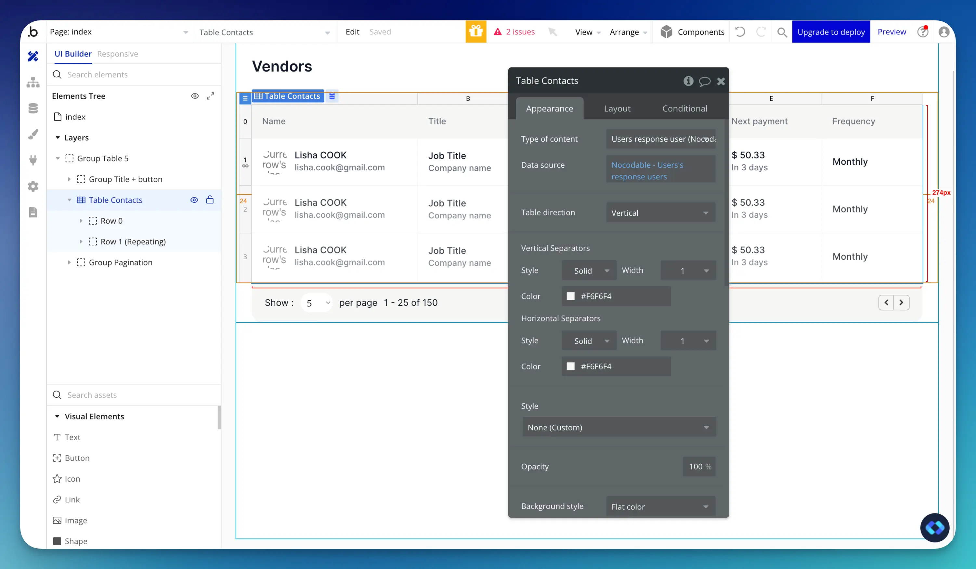This screenshot has height=569, width=976.
Task: Open Style None (Custom) dropdown
Action: click(619, 427)
